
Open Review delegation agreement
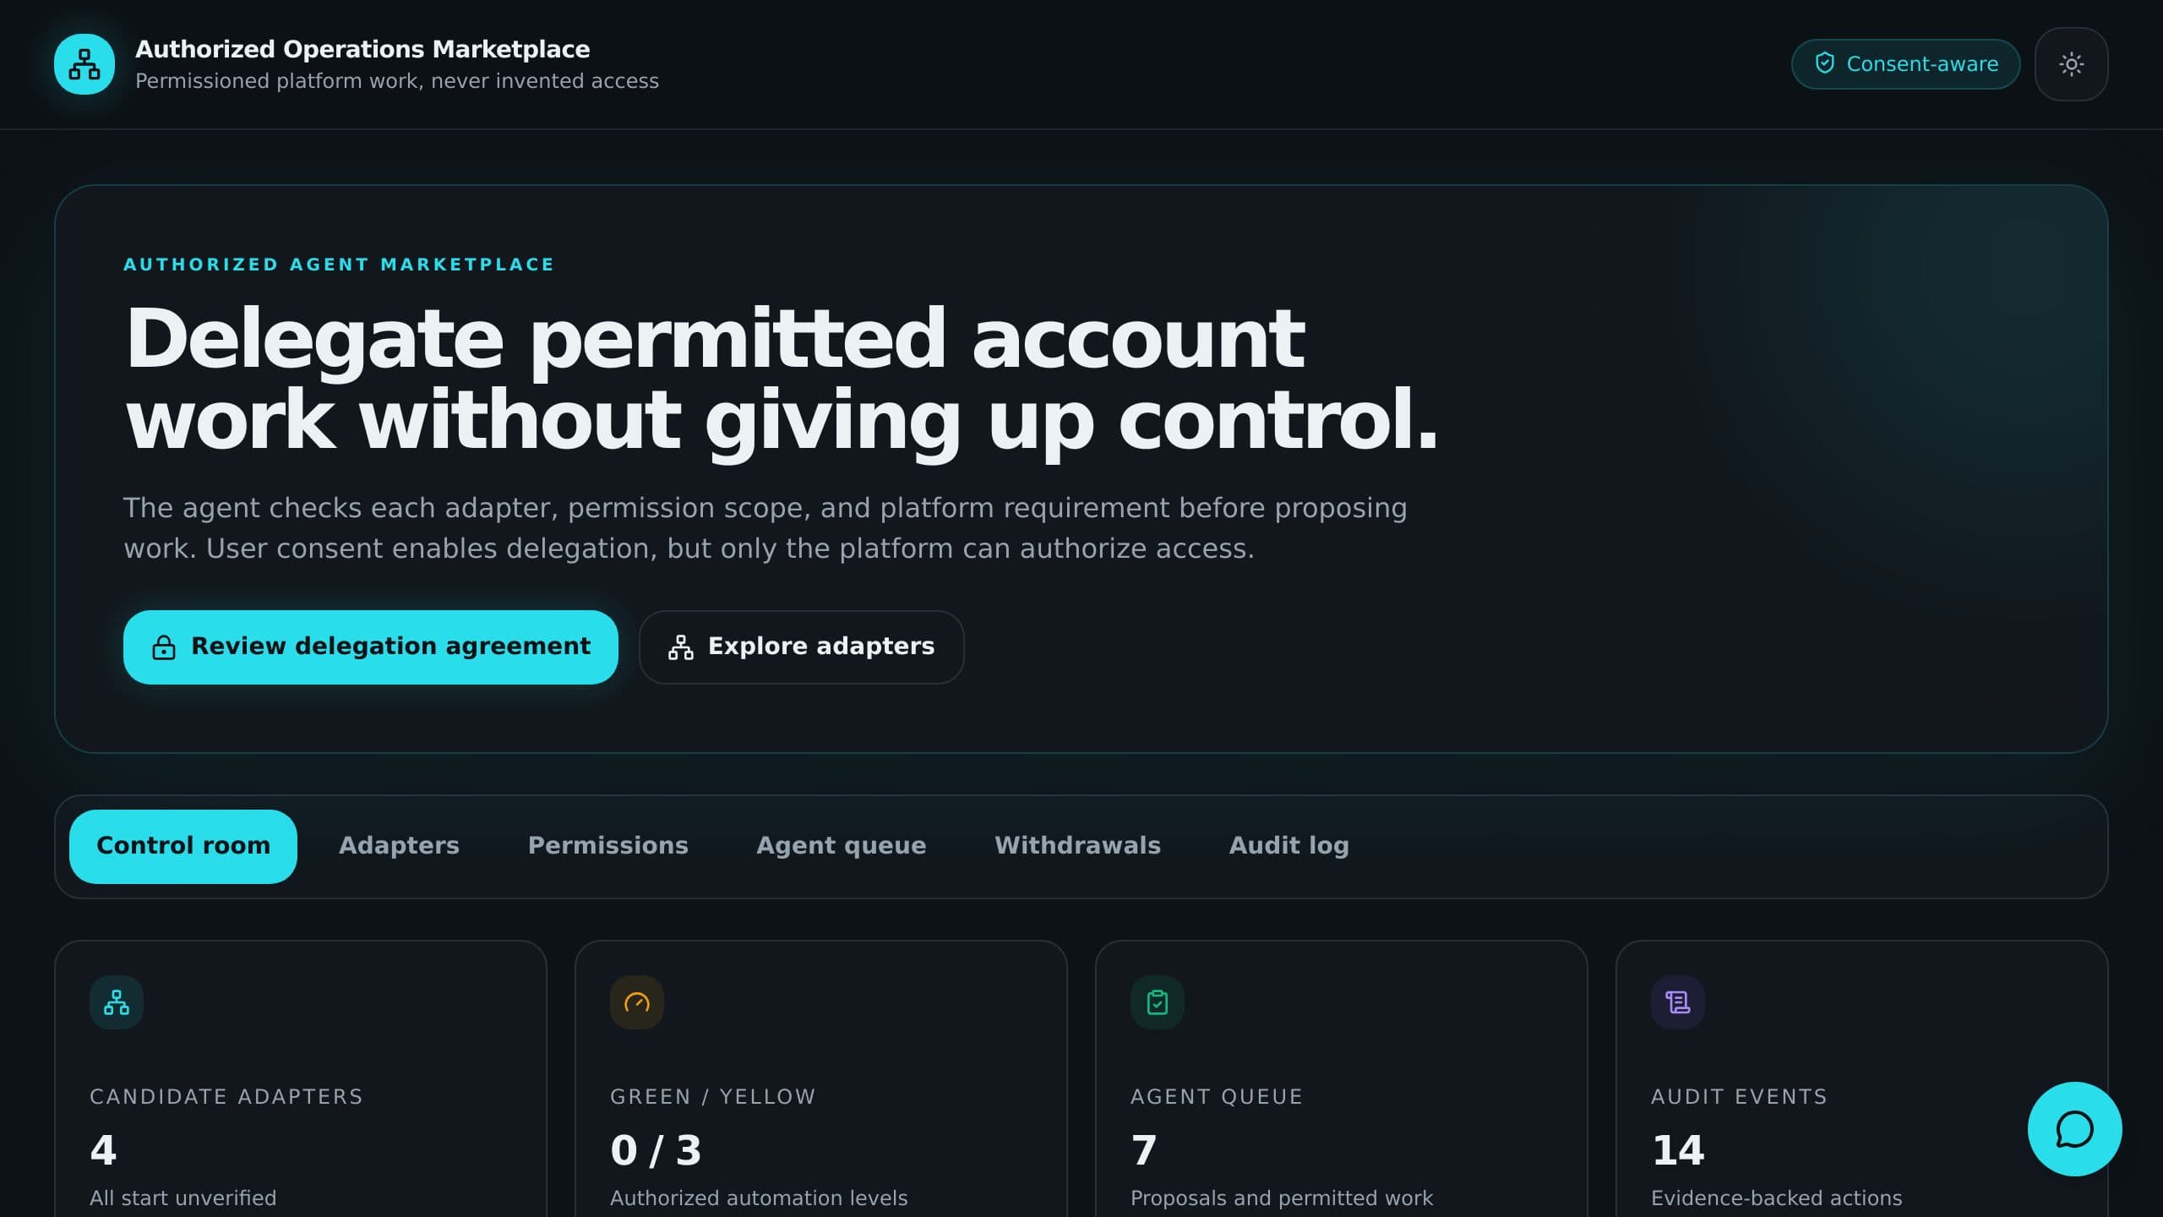tap(371, 647)
